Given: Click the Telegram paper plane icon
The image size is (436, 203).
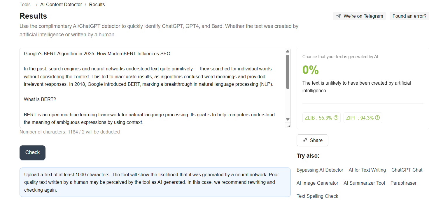Looking at the screenshot, I should coord(338,16).
